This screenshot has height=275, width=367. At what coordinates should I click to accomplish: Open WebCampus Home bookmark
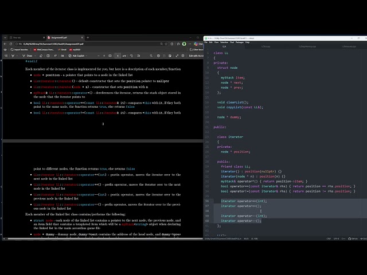click(44, 50)
